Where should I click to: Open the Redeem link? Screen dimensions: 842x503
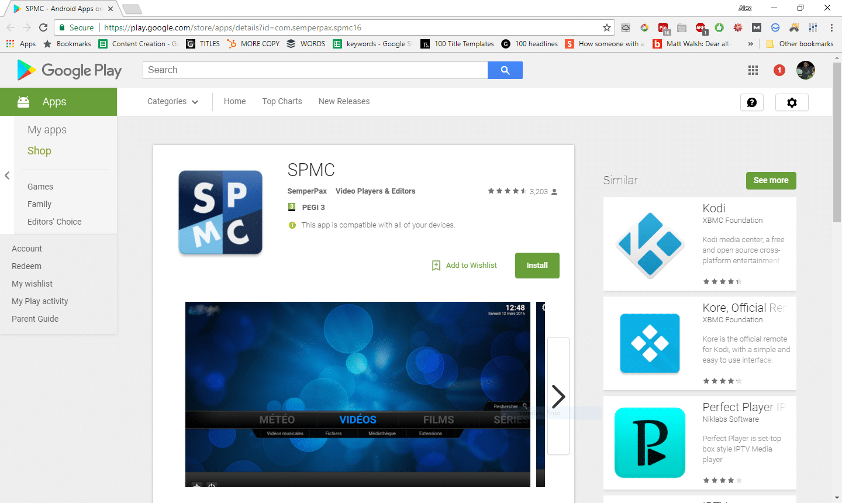pyautogui.click(x=26, y=266)
